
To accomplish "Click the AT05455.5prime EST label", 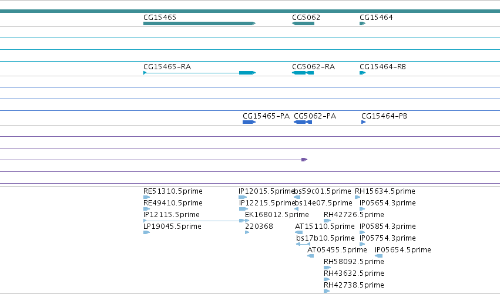I will click(x=337, y=250).
